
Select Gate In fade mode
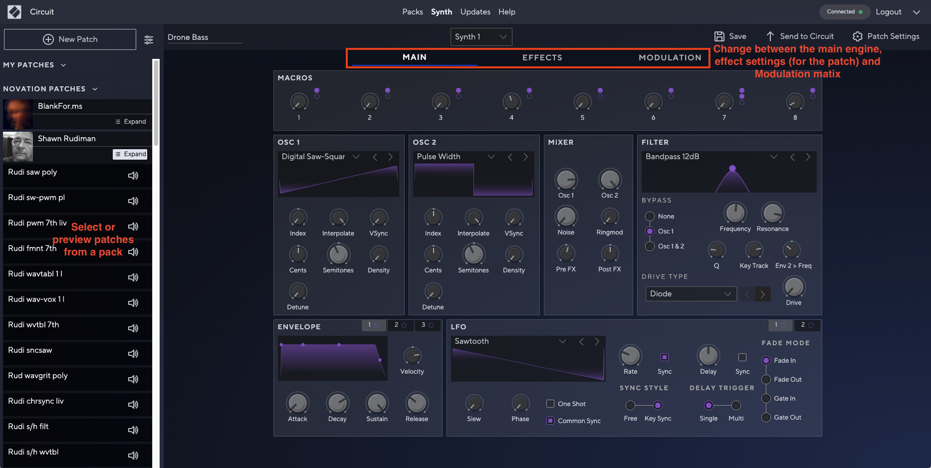766,399
